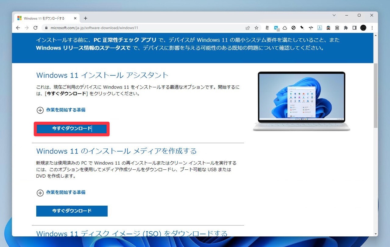Click heading Windows 11 ディスク イメージ (ISO) をダウンロードする

(x=132, y=233)
